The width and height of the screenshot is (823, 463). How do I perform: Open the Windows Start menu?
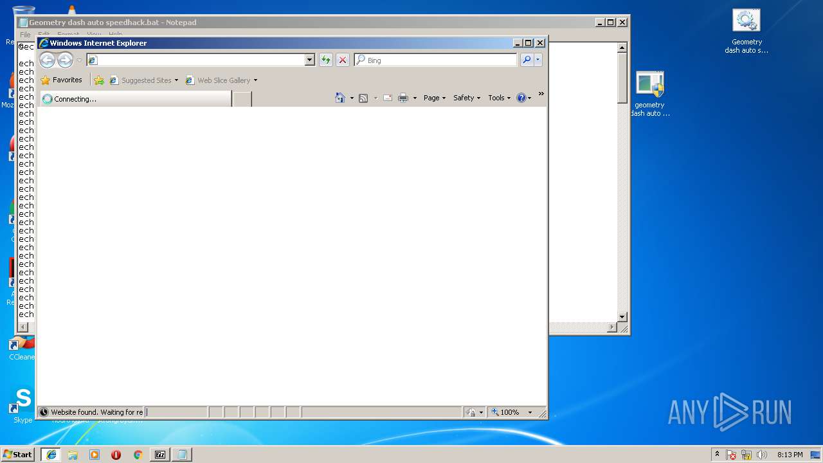(18, 455)
